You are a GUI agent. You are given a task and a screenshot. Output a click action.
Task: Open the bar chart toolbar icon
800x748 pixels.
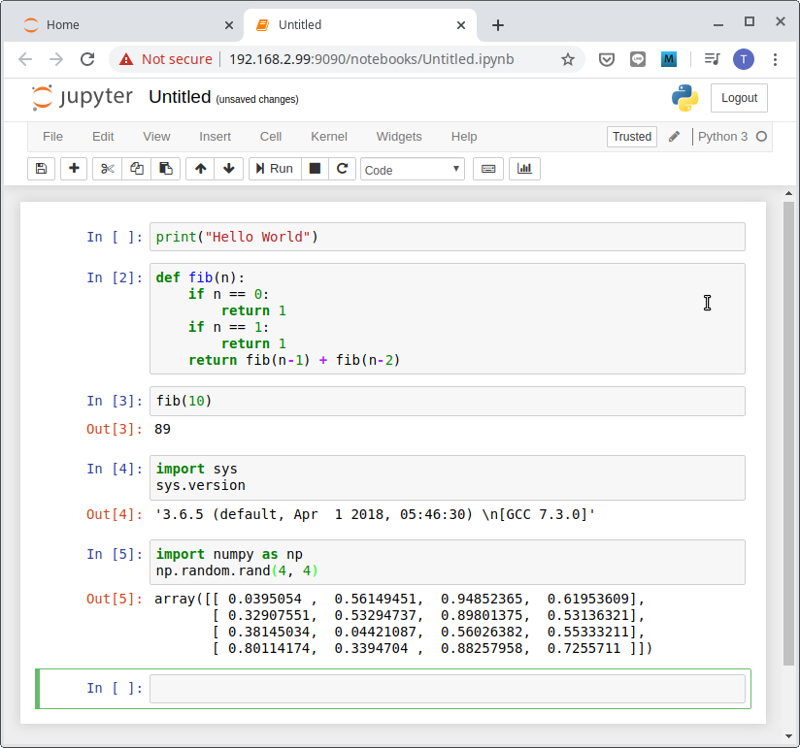[524, 169]
